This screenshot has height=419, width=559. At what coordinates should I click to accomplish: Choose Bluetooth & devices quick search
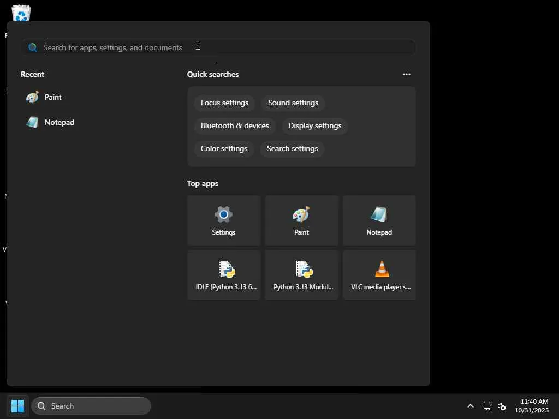coord(235,126)
